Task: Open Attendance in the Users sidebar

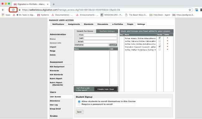Action: (55, 101)
